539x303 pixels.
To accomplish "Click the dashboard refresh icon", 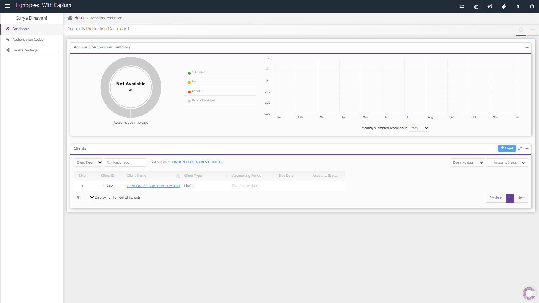I will [521, 30].
